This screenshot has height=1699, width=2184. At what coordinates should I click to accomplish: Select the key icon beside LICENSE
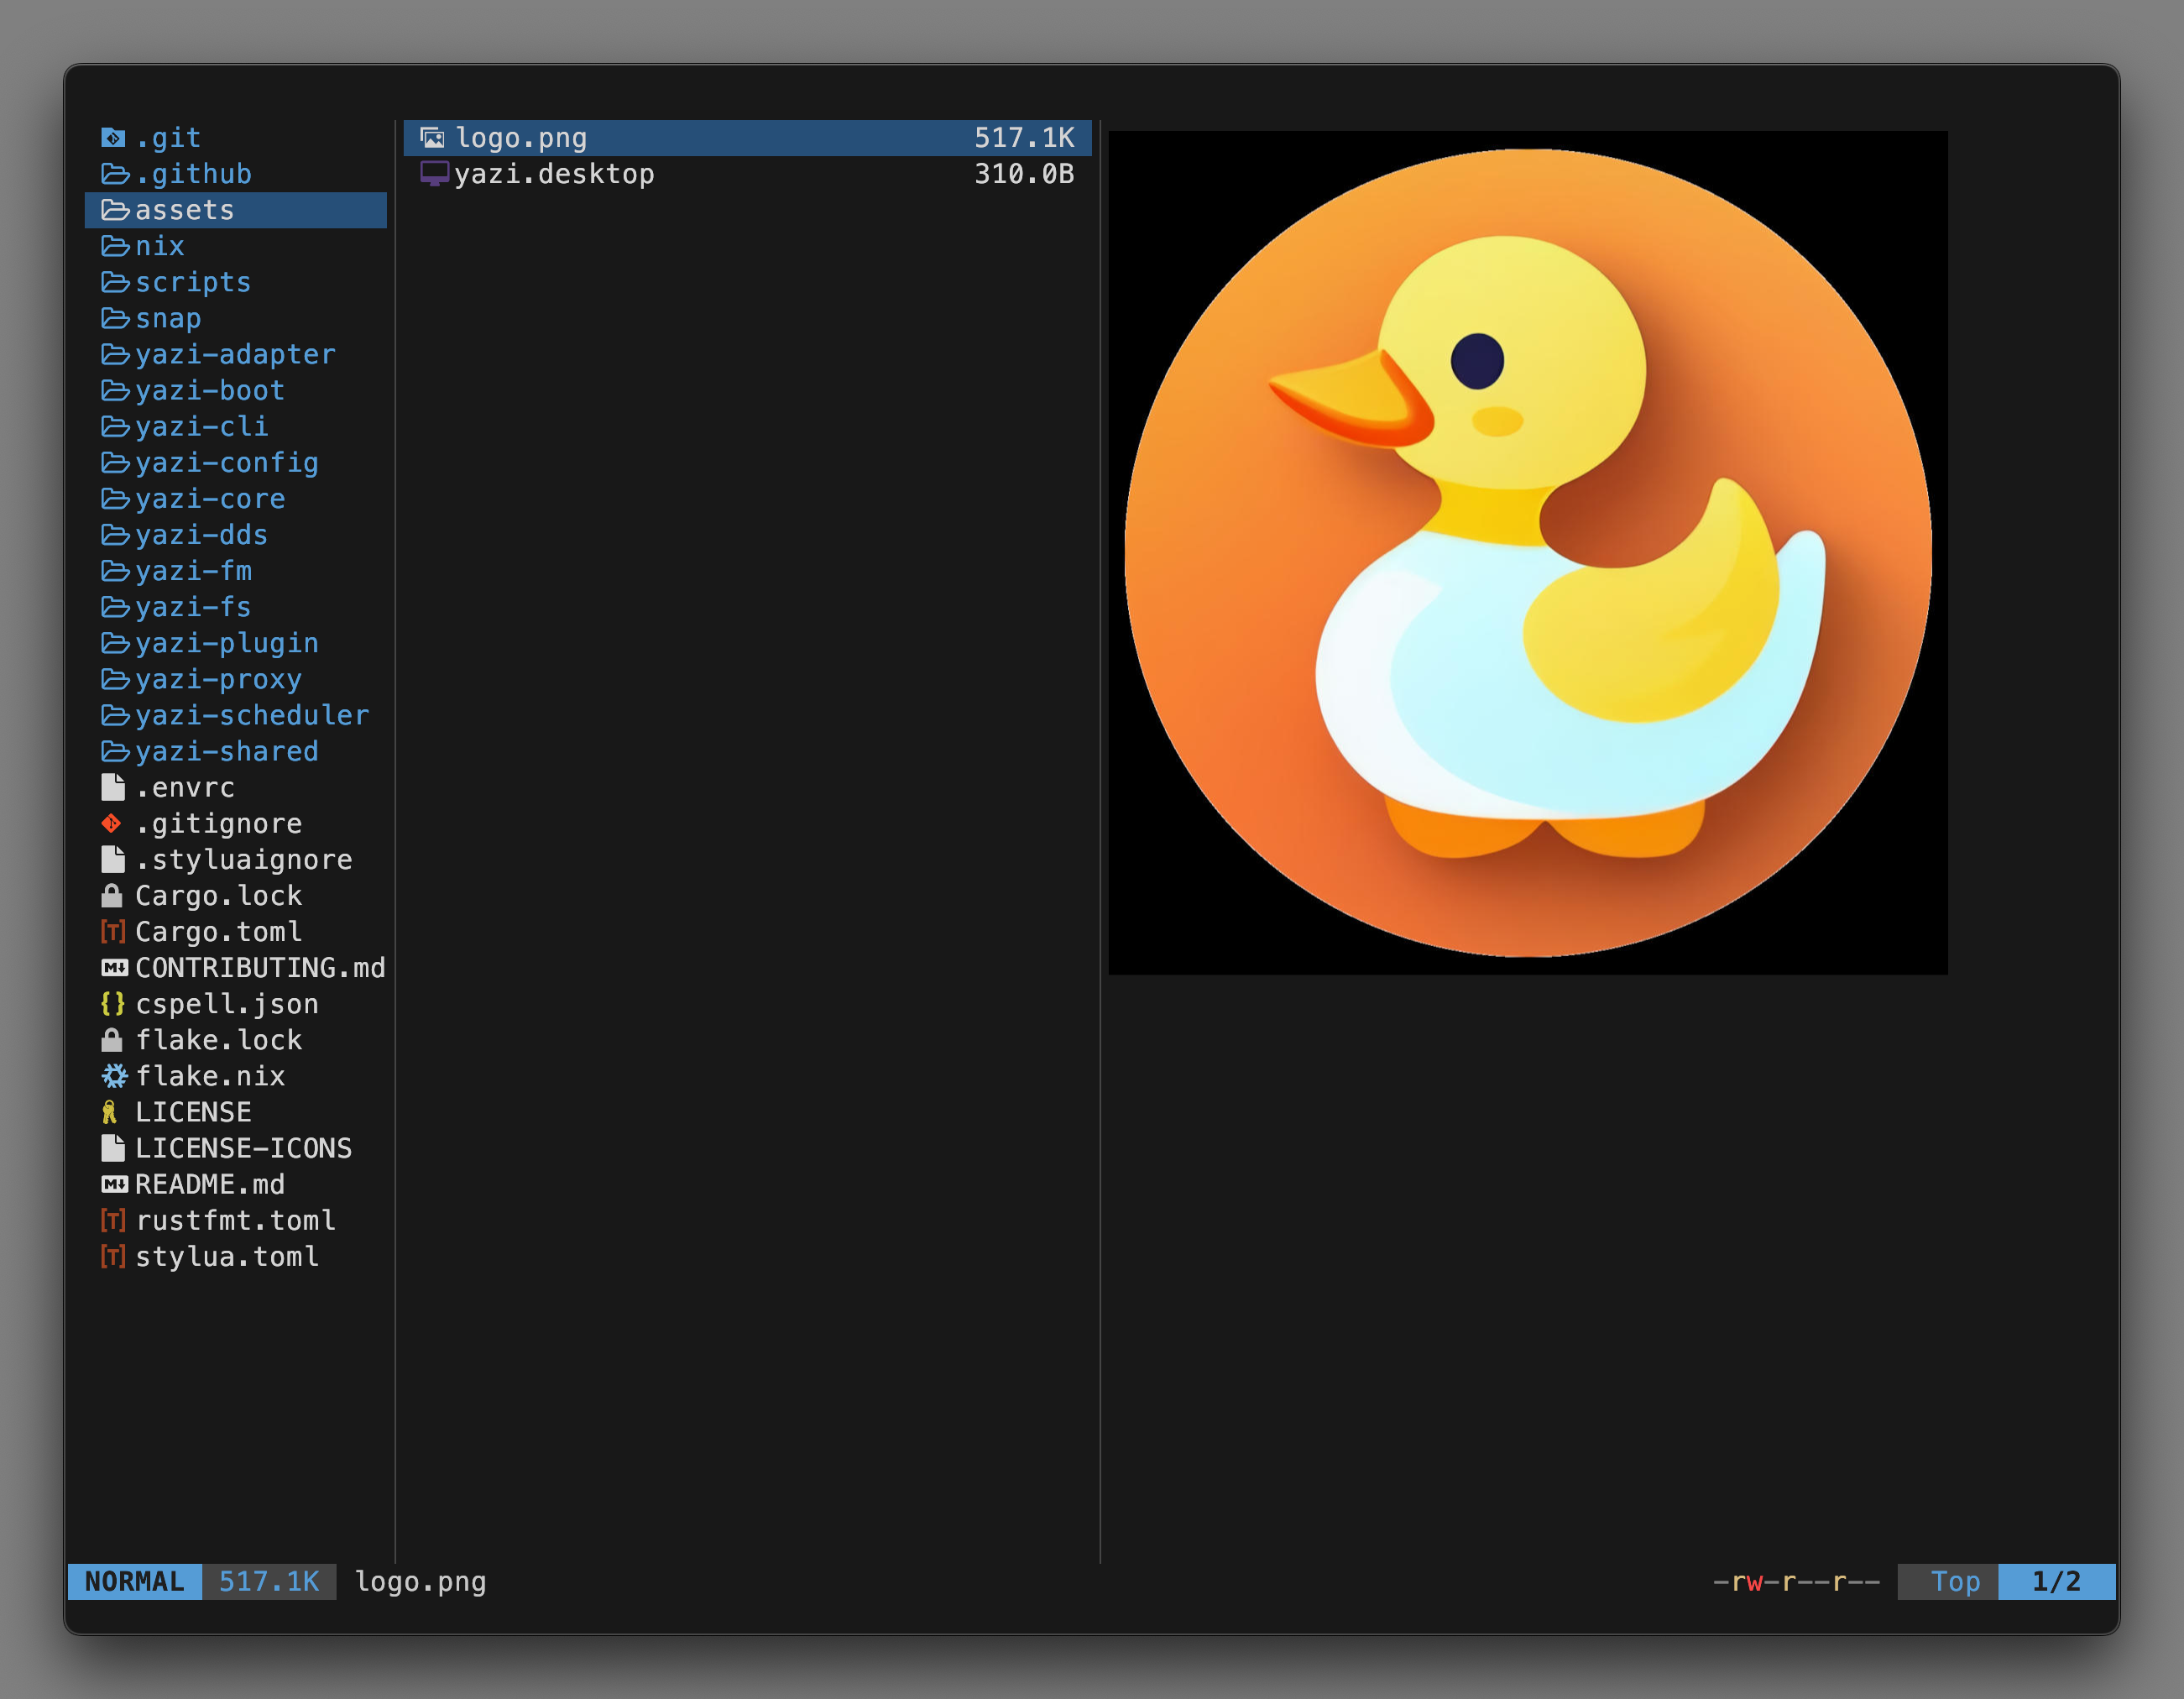pyautogui.click(x=110, y=1112)
